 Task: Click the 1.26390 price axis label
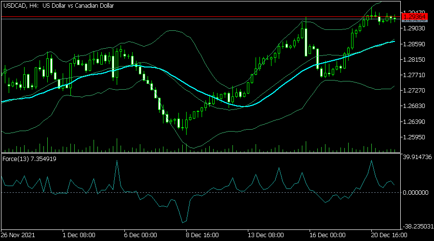414,121
